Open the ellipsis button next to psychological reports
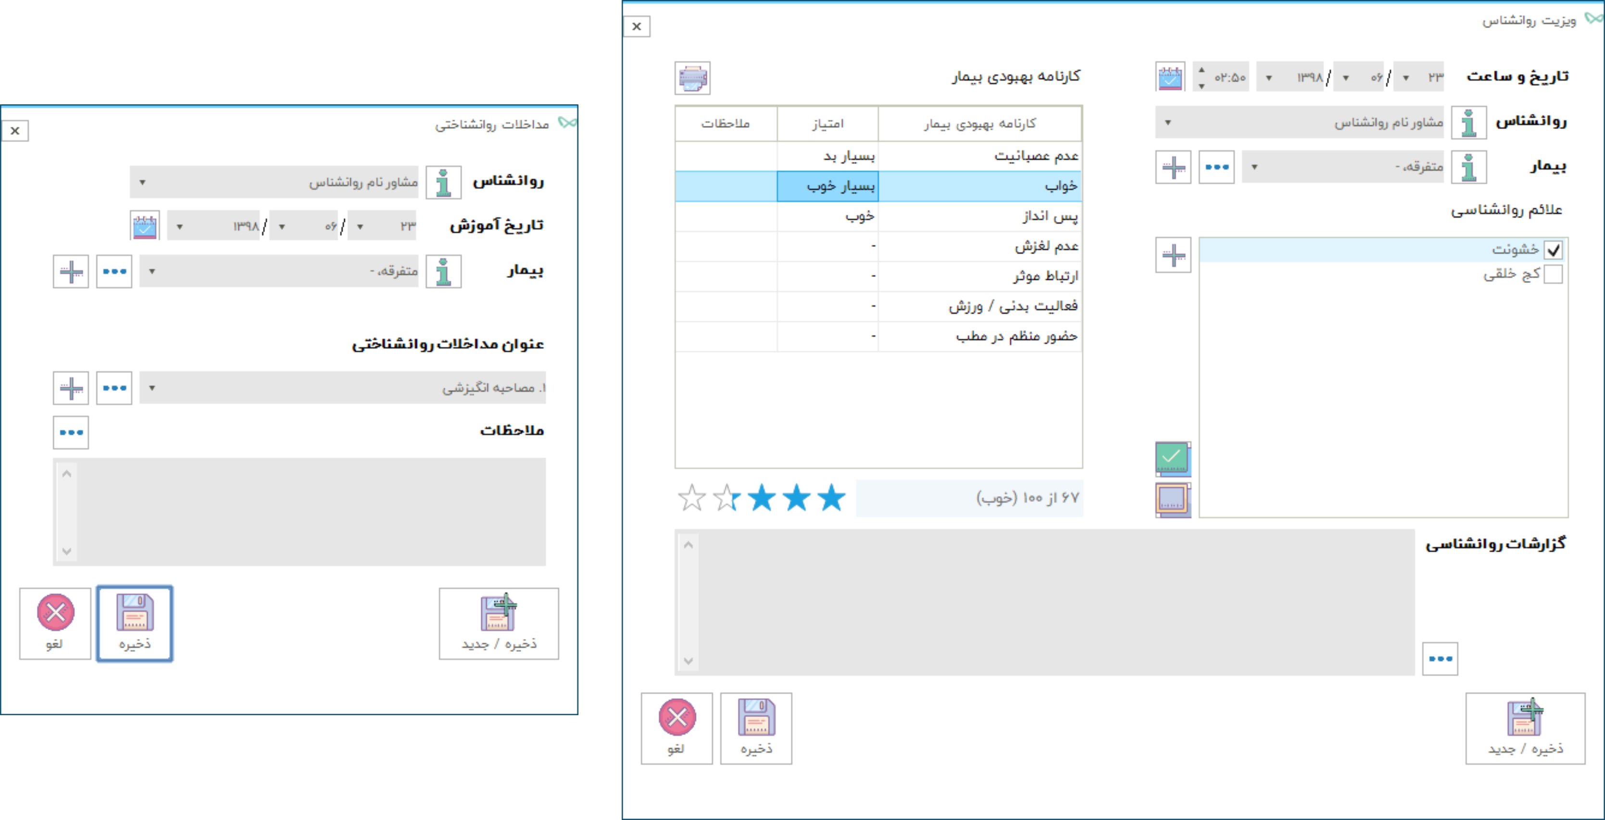This screenshot has height=820, width=1605. tap(1440, 658)
